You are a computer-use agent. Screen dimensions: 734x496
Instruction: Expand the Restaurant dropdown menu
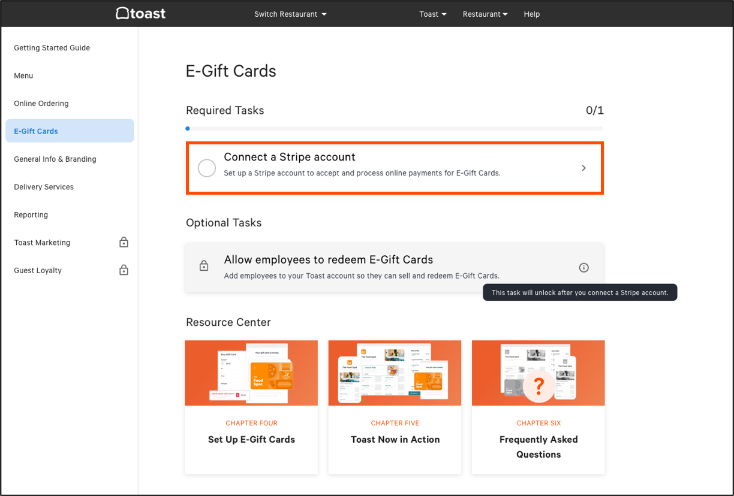(x=485, y=14)
